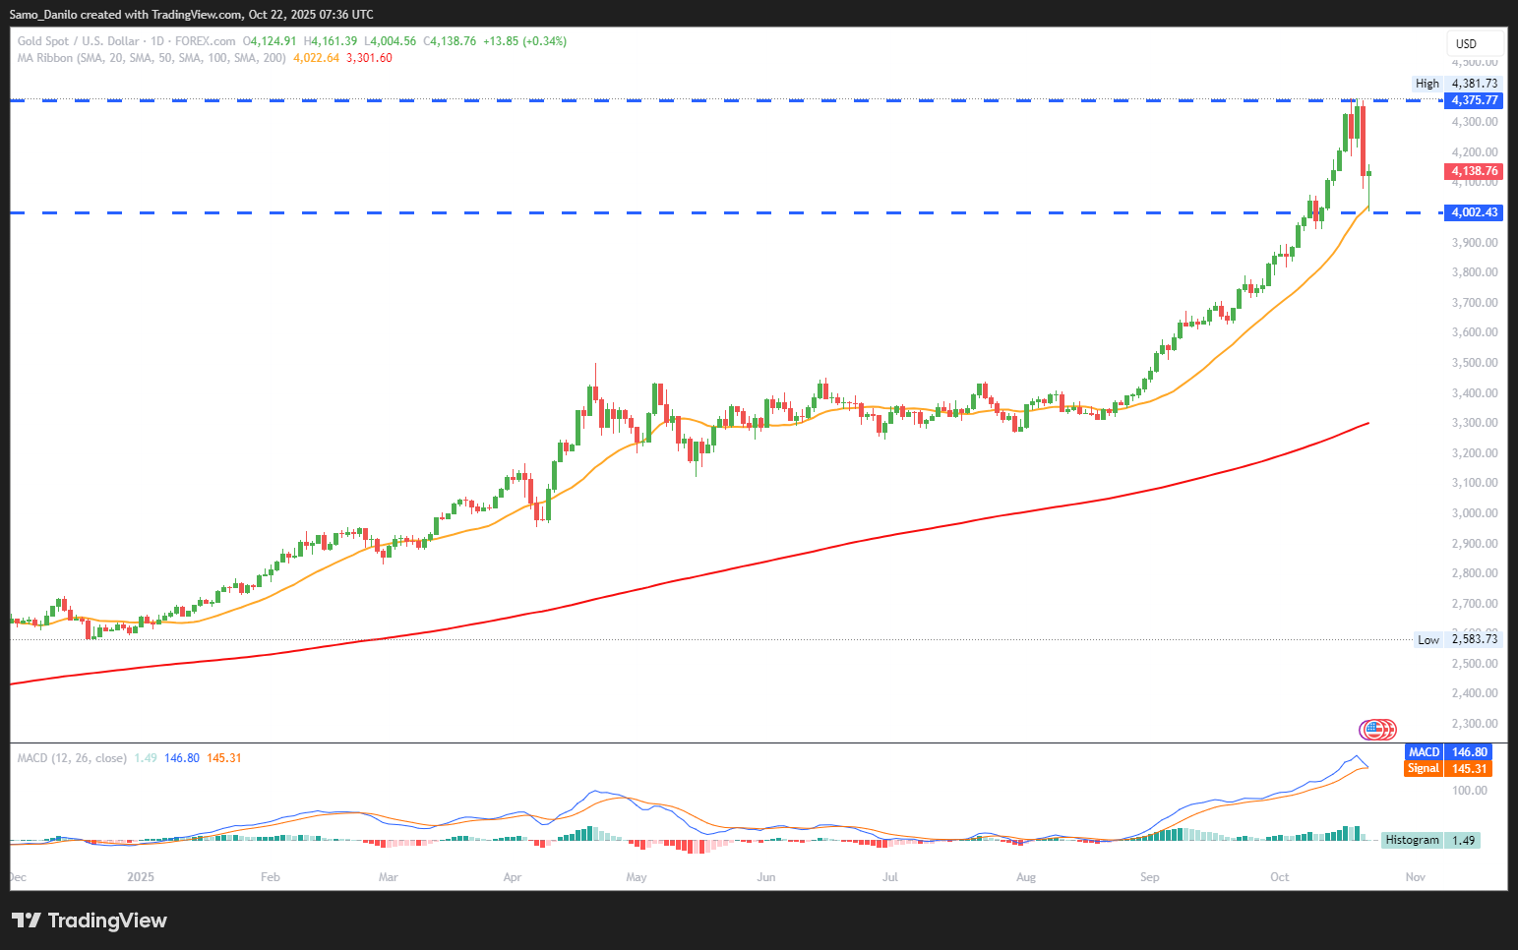The height and width of the screenshot is (950, 1518).
Task: Click the MACD (12, 26, close) legend
Action: click(x=72, y=758)
